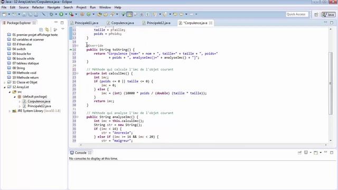Click the Display Selected Console icon
This screenshot has height=190, width=338.
point(306,153)
